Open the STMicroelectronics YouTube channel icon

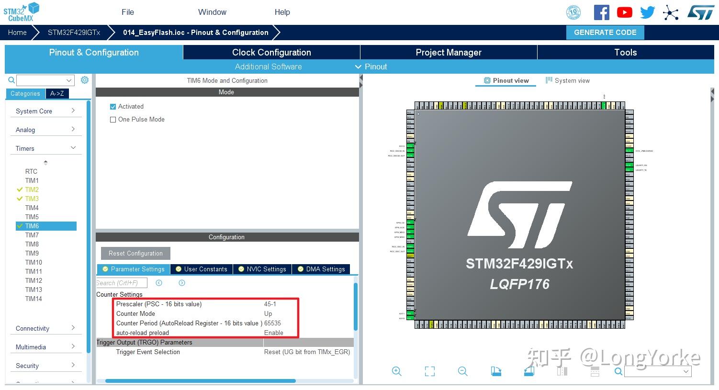click(624, 12)
